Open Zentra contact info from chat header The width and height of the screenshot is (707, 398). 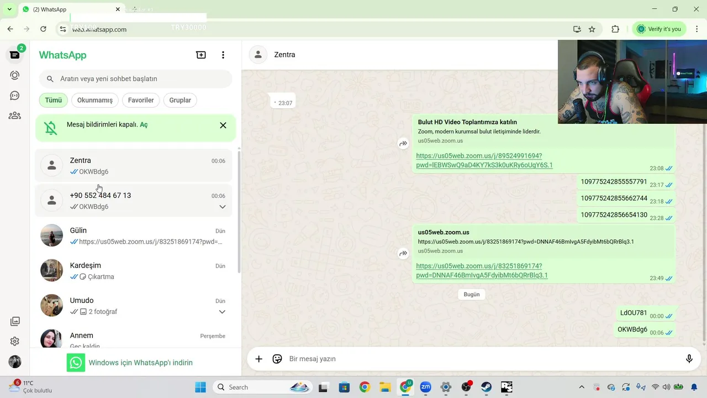coord(284,55)
